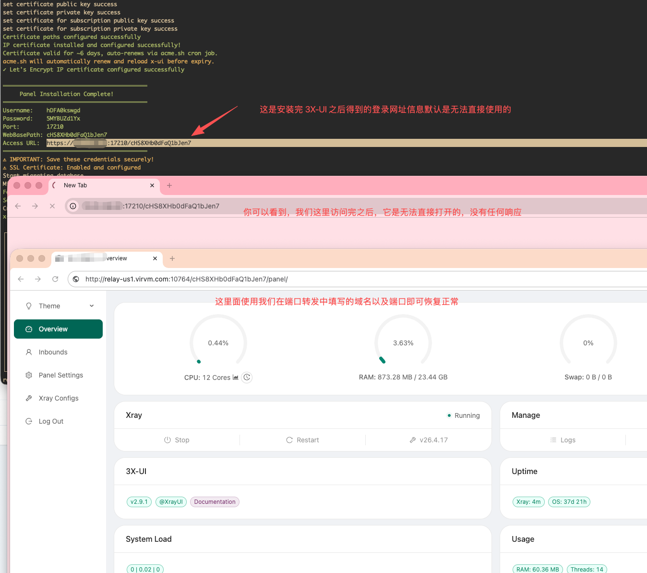Reload the 3X-UI panel page
Screen dimensions: 647x573
pyautogui.click(x=55, y=279)
